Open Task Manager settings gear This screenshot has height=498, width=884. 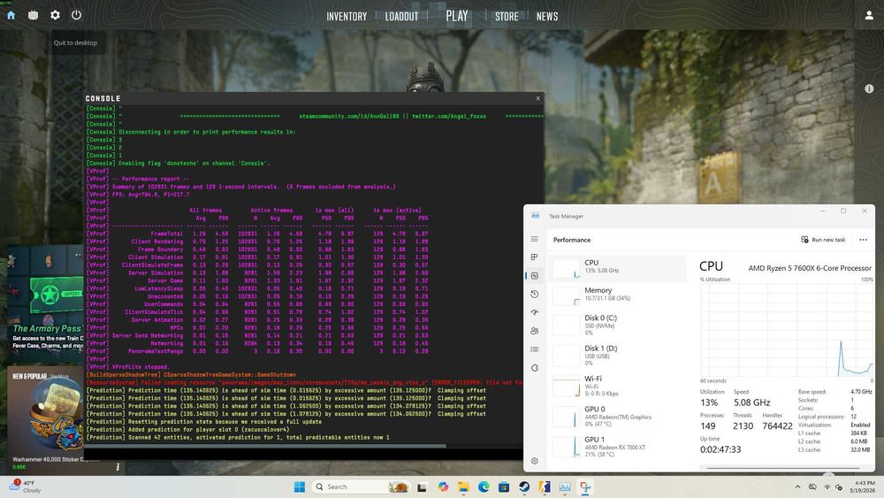(x=535, y=461)
